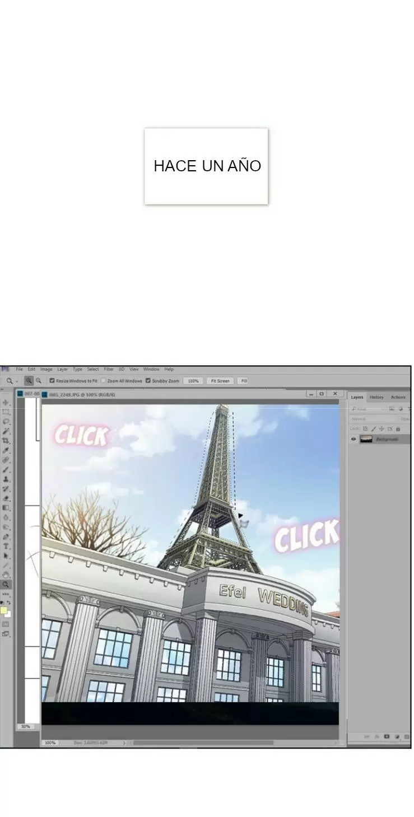
Task: Toggle Resize Windows to Fit checkbox
Action: coord(52,381)
